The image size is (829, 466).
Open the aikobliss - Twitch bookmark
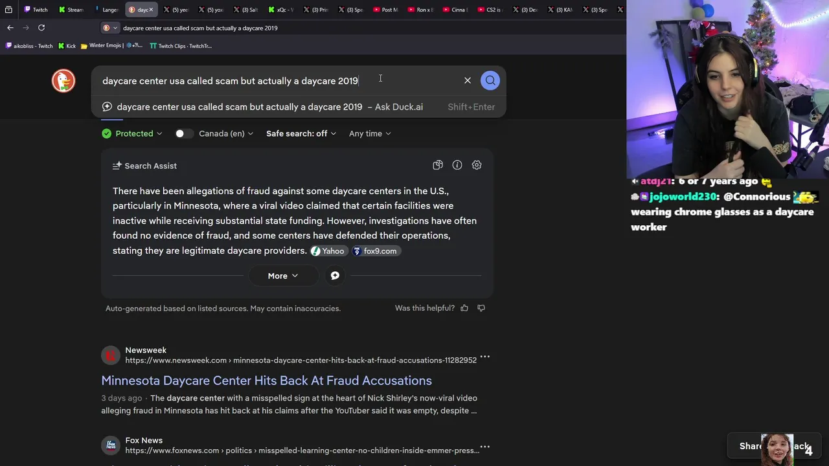[28, 46]
